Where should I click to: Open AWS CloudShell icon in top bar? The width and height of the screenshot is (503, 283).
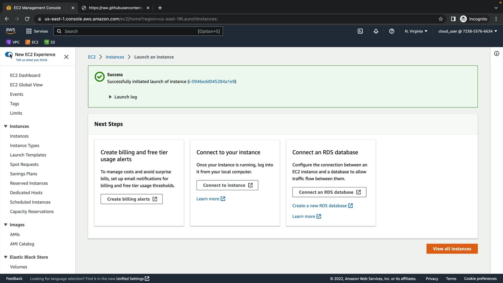[360, 31]
